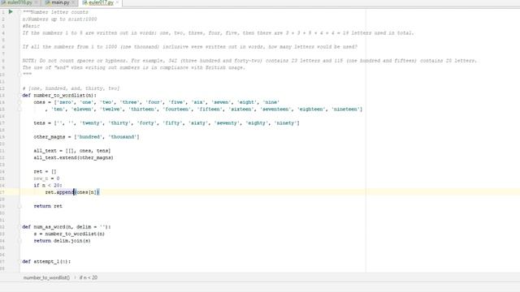The width and height of the screenshot is (520, 292).
Task: Click the 'def number_to_wordlist(n):' line
Action: (x=59, y=96)
